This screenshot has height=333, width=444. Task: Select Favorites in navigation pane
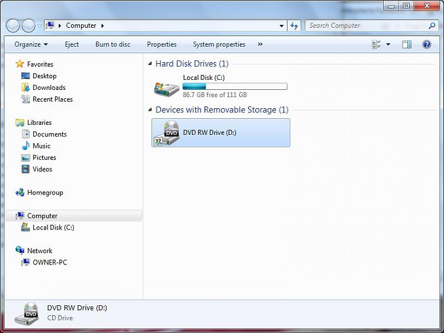[40, 64]
